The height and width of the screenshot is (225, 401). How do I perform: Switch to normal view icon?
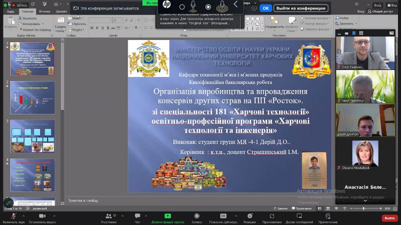coord(320,208)
